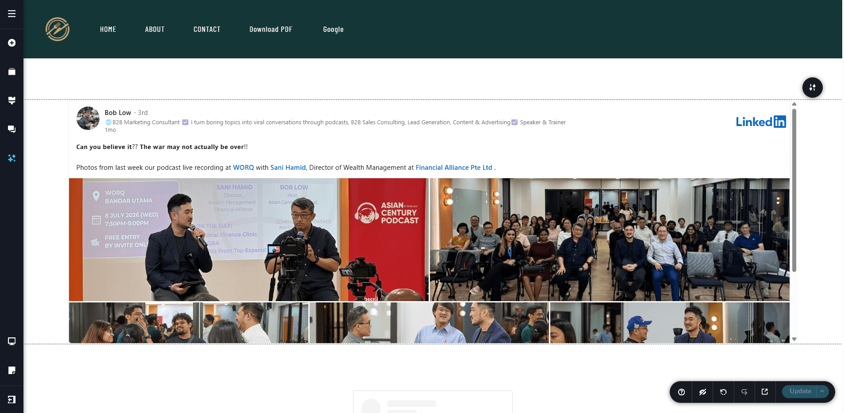The image size is (844, 413).
Task: Open the CONTACT menu item
Action: (x=207, y=29)
